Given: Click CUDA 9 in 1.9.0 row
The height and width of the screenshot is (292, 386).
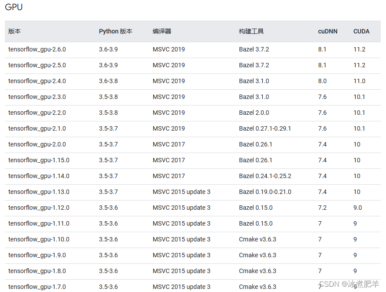Looking at the screenshot, I should [355, 255].
